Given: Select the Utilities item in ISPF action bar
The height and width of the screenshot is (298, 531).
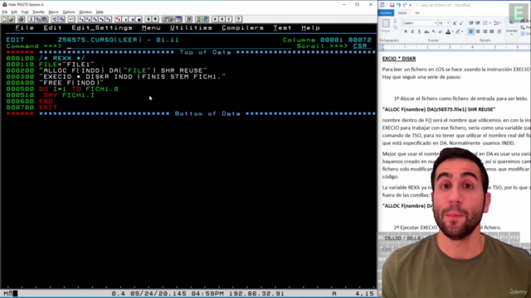Looking at the screenshot, I should pos(191,27).
